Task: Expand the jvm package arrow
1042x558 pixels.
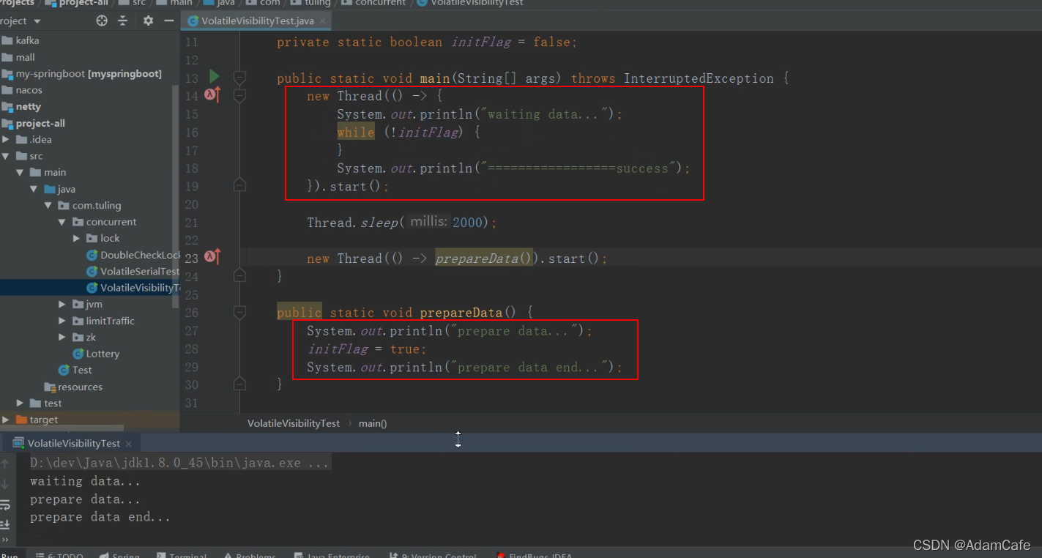Action: 63,304
